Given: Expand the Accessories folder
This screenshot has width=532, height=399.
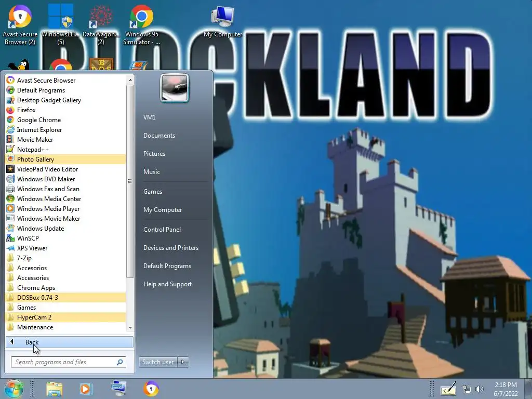Looking at the screenshot, I should (x=66, y=277).
